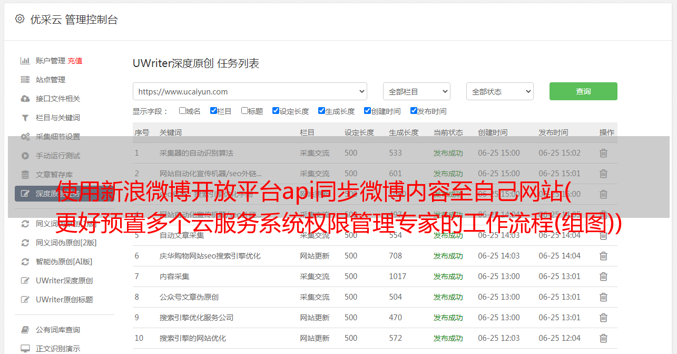677x354 pixels.
Task: Open 采集细节设置 in the sidebar
Action: coord(58,137)
